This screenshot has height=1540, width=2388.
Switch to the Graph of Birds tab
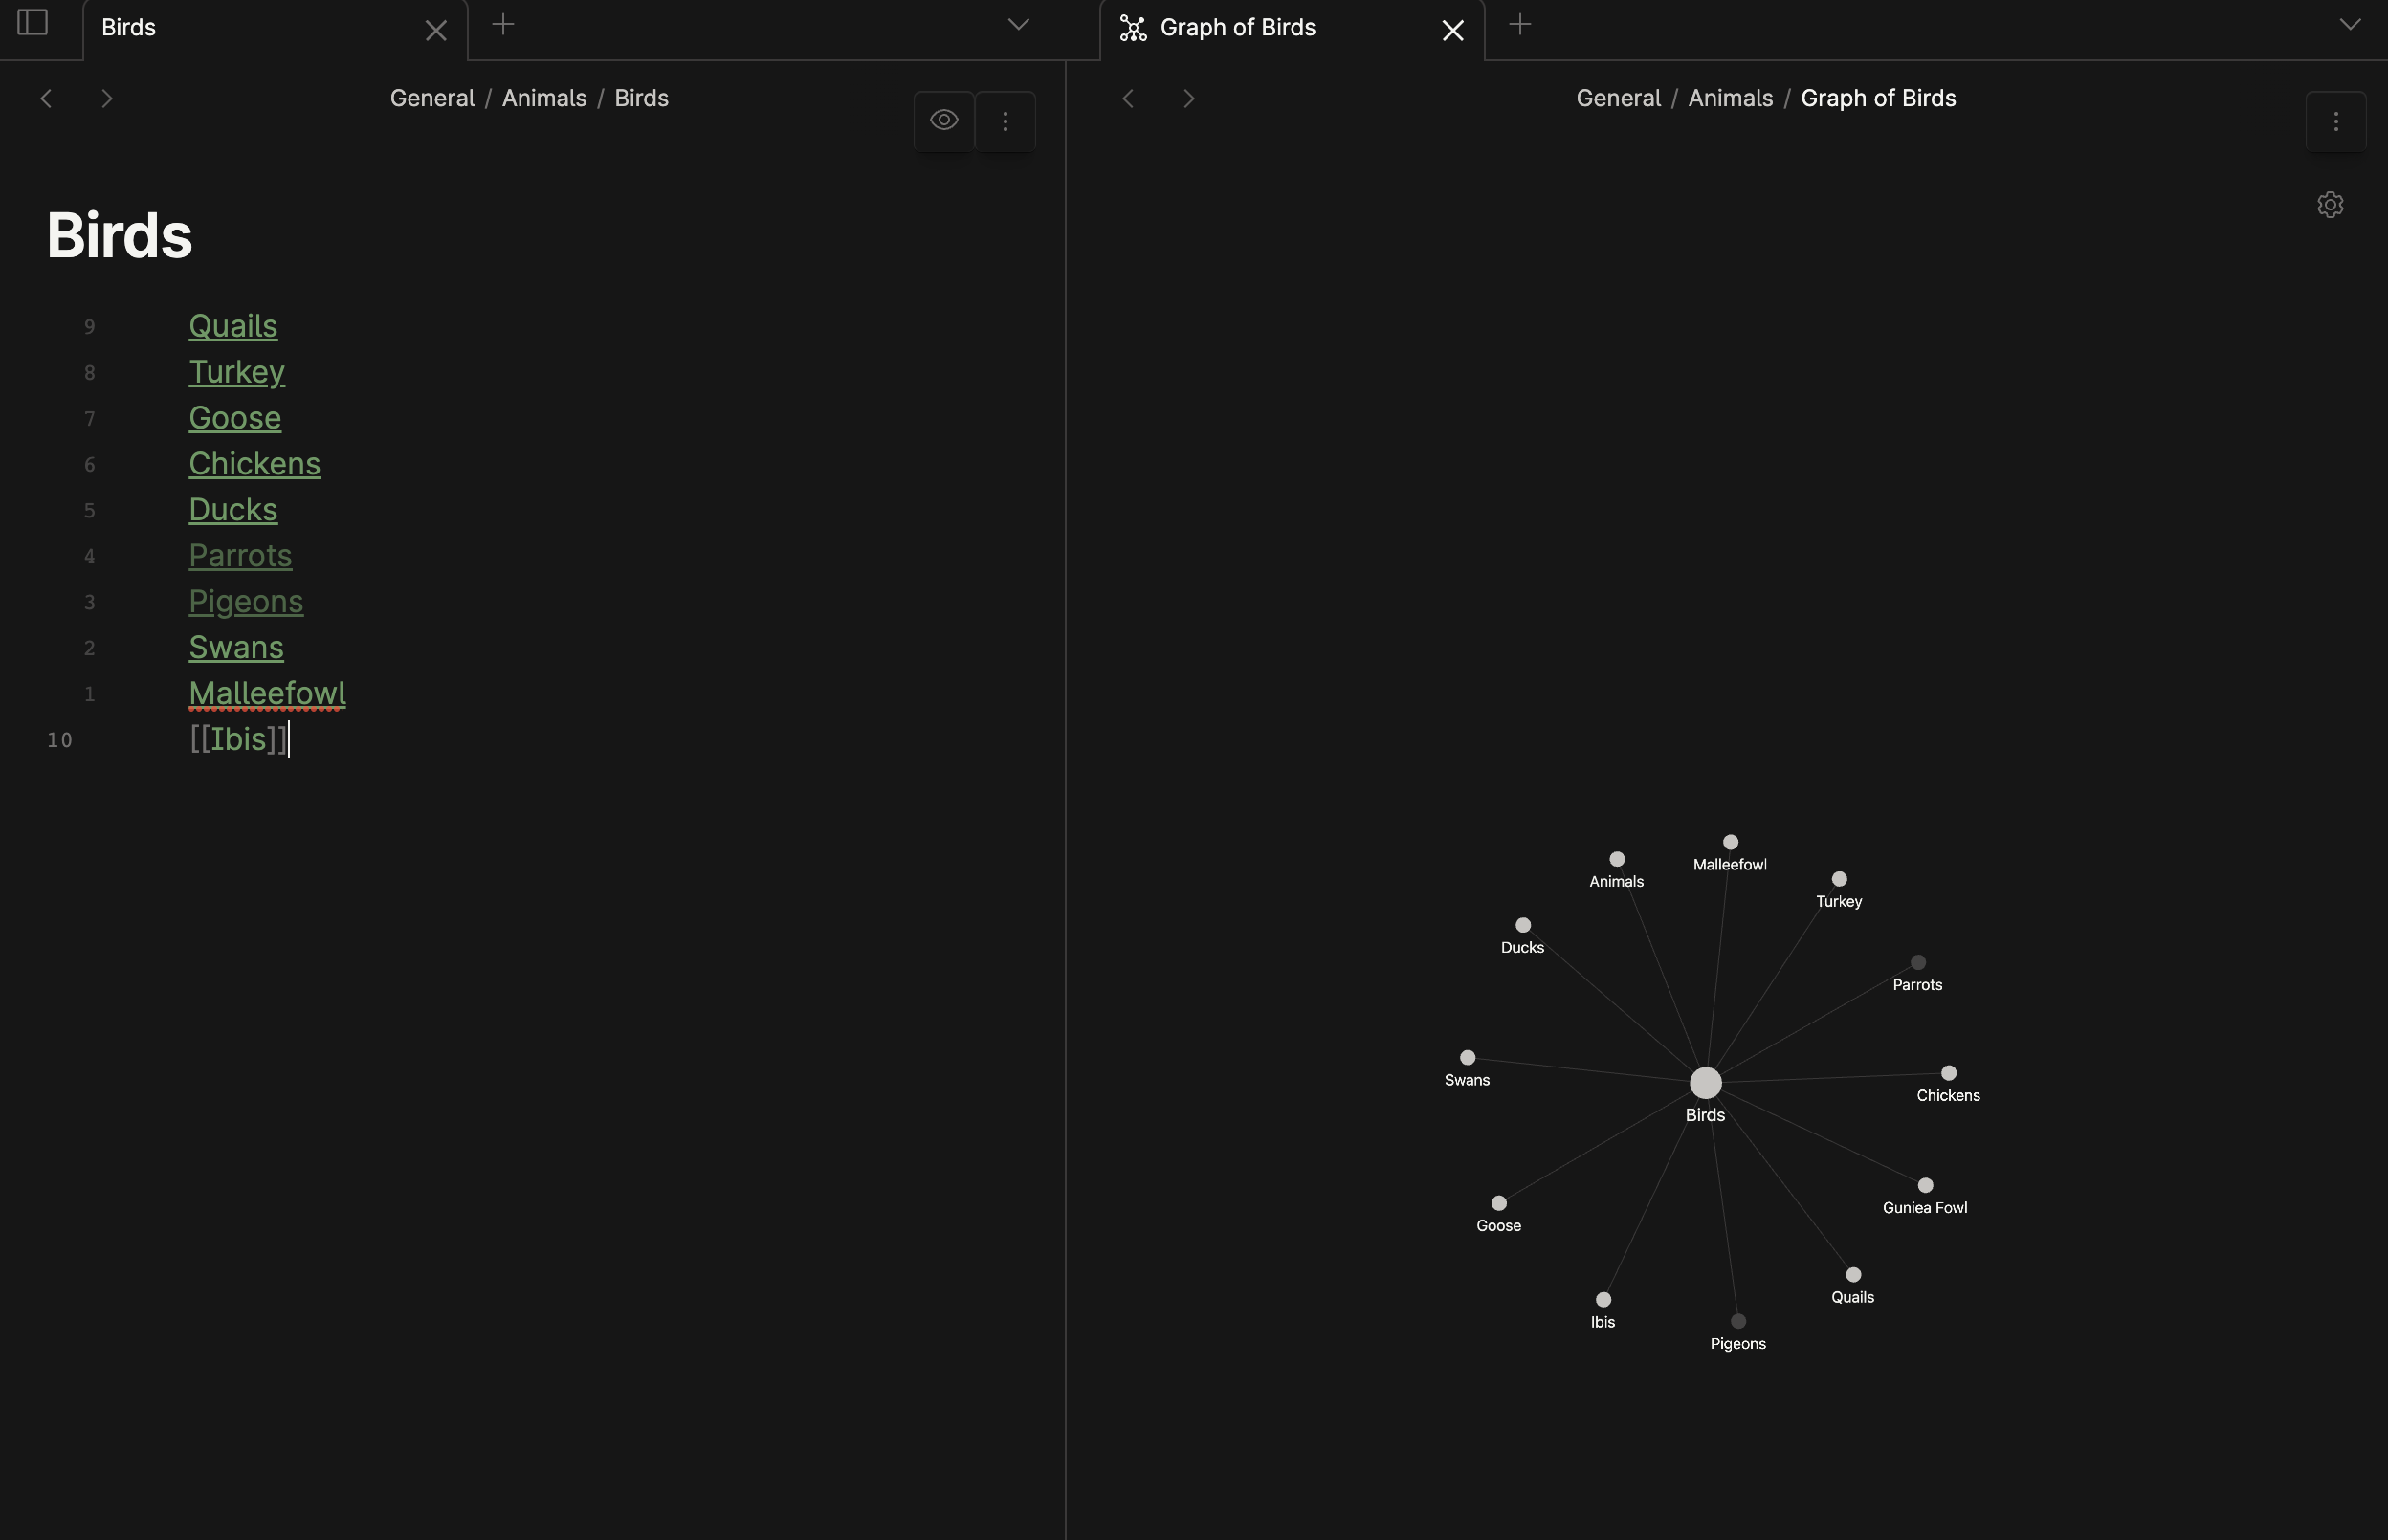coord(1237,28)
